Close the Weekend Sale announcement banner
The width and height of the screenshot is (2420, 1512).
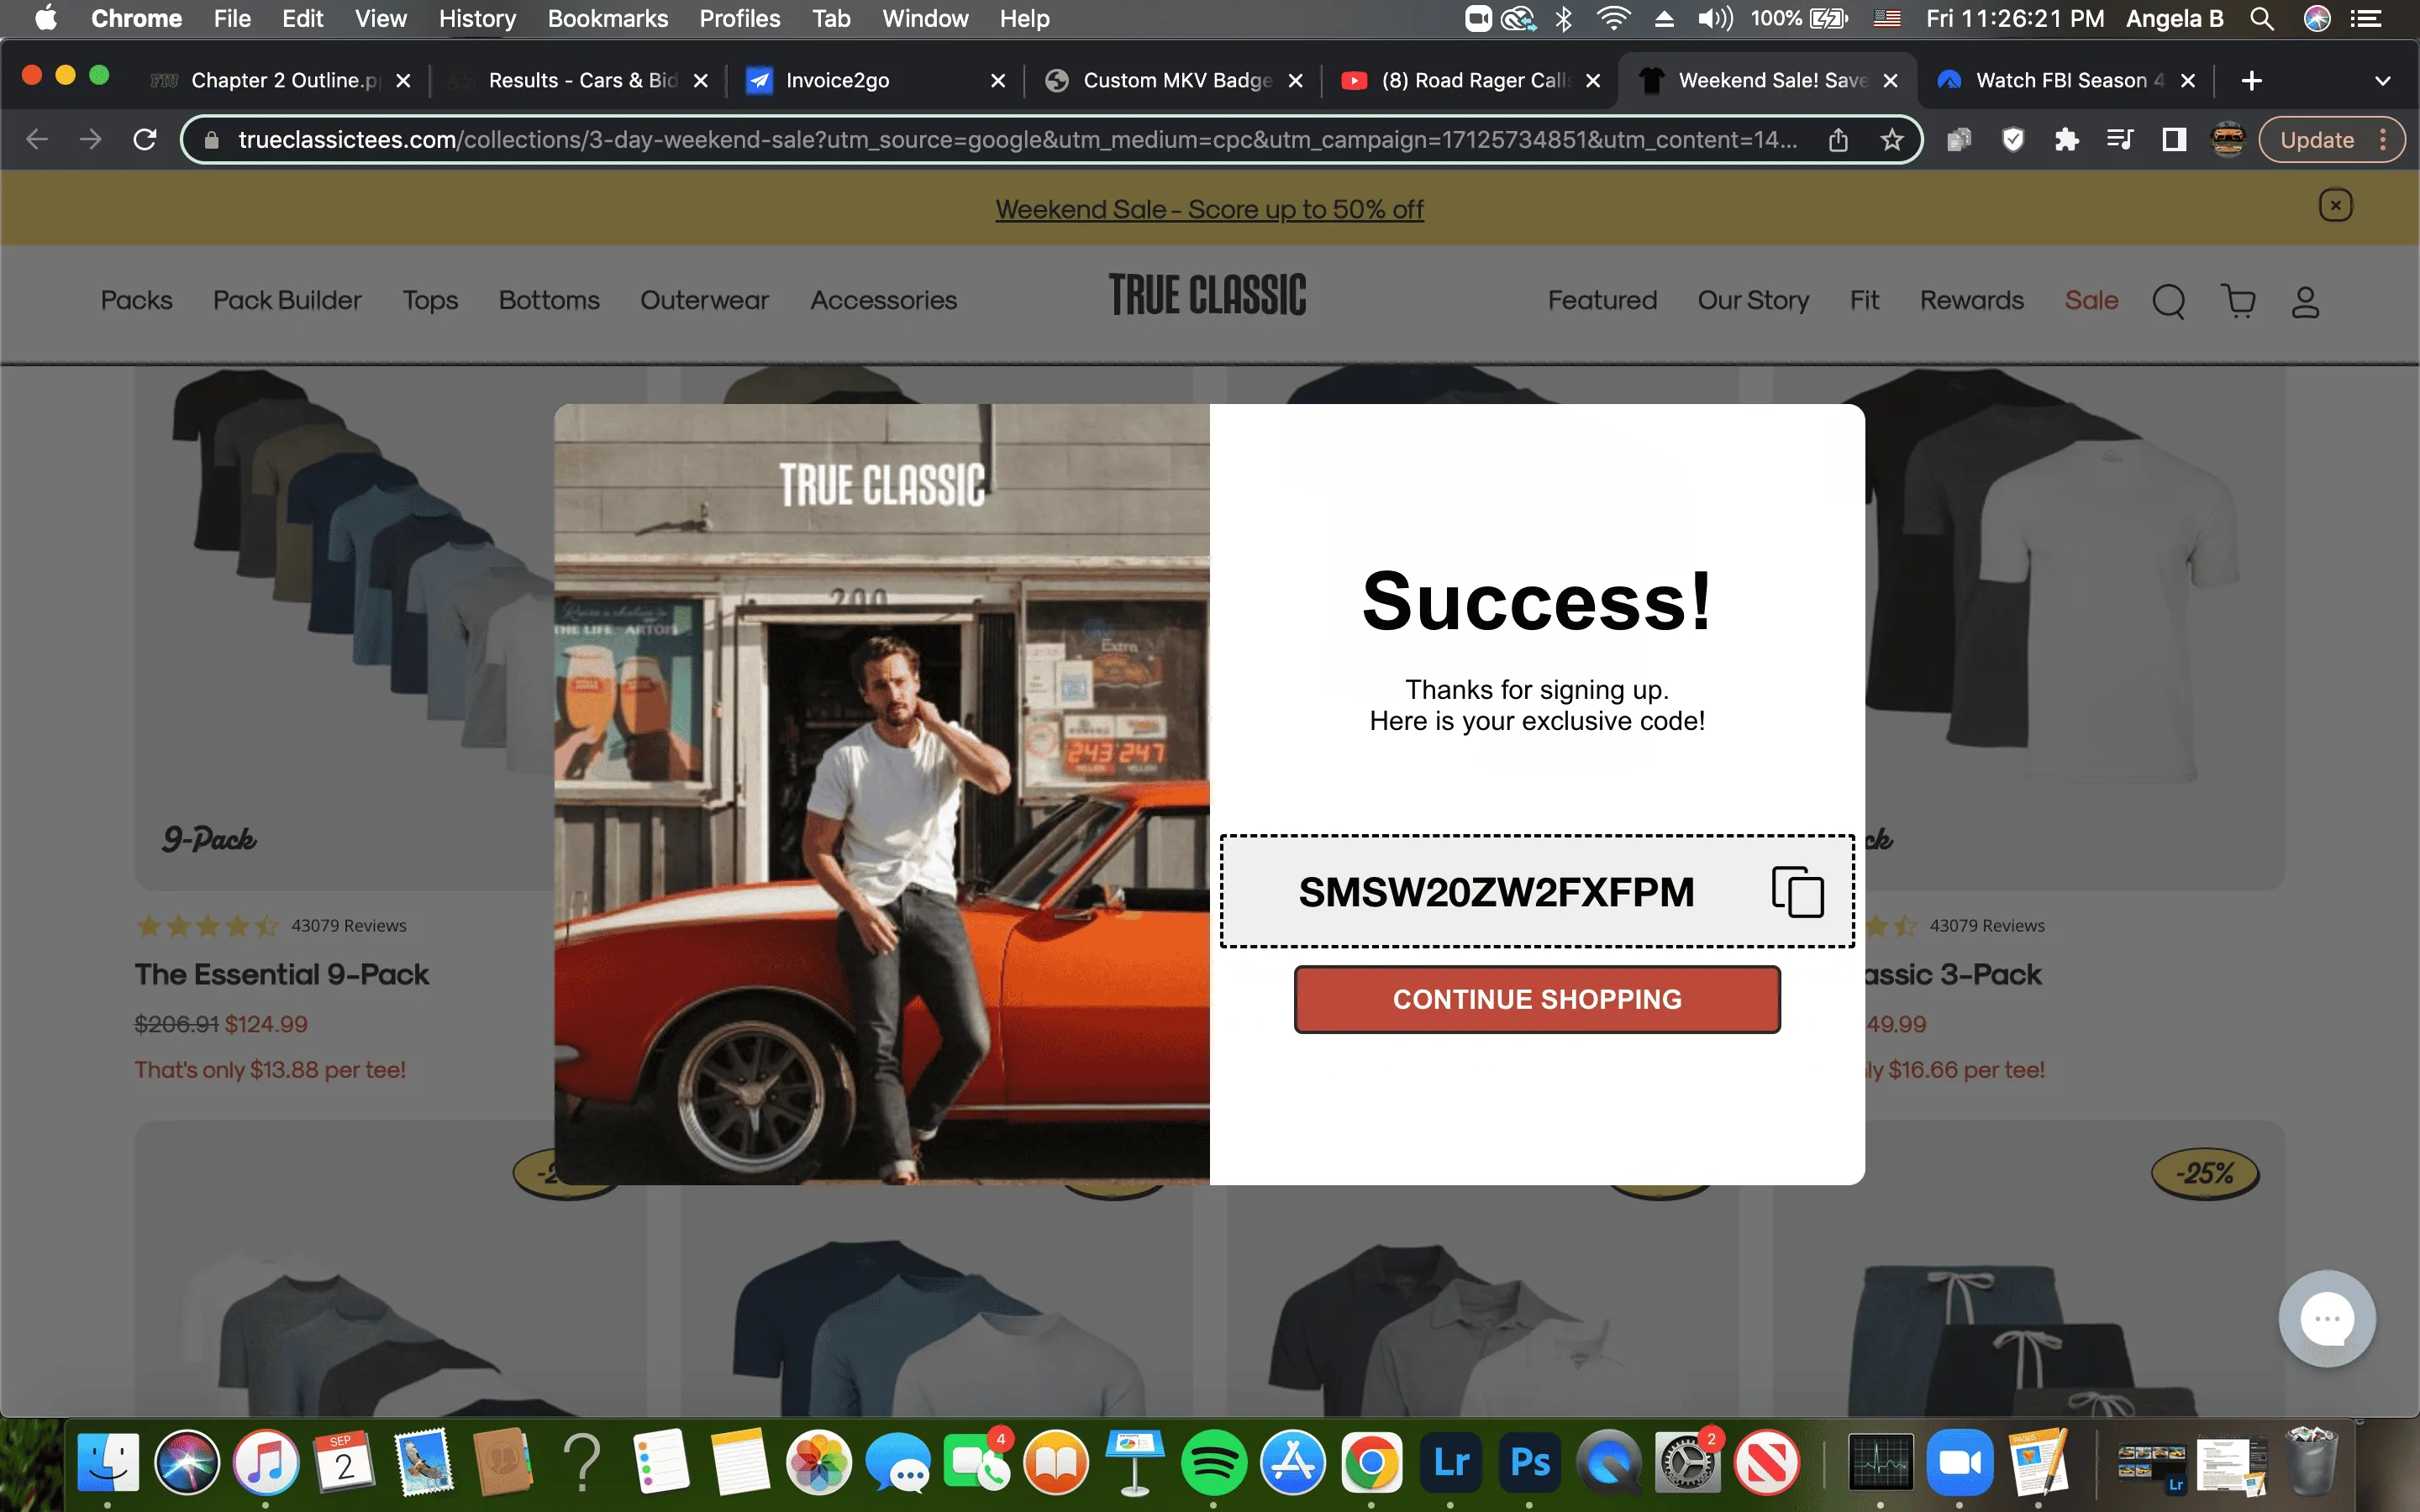point(2335,206)
